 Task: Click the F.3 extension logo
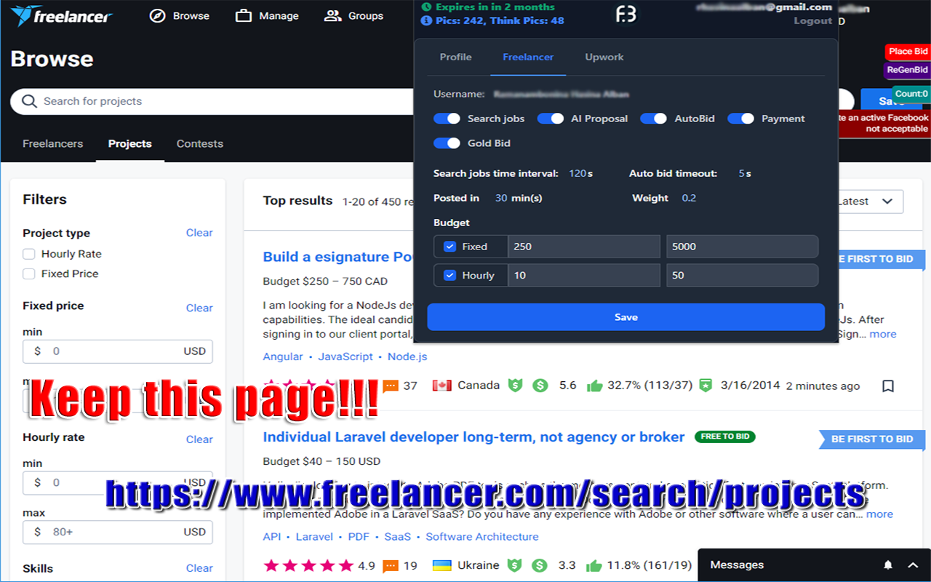coord(626,15)
